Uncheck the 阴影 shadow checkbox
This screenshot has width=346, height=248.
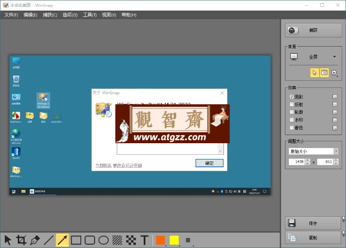[x=292, y=97]
